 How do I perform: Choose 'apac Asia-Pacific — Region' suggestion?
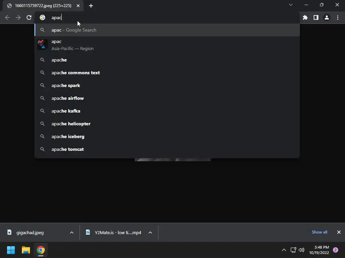point(167,45)
